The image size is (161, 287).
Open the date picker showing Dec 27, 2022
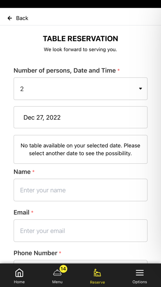[x=80, y=118]
